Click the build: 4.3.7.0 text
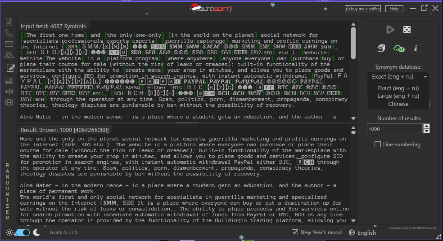The height and width of the screenshot is (241, 443). point(63,232)
